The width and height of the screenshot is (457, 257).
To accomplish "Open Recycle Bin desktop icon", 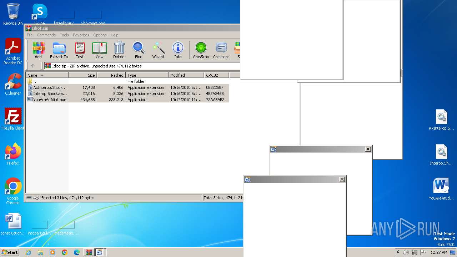I will [x=13, y=14].
